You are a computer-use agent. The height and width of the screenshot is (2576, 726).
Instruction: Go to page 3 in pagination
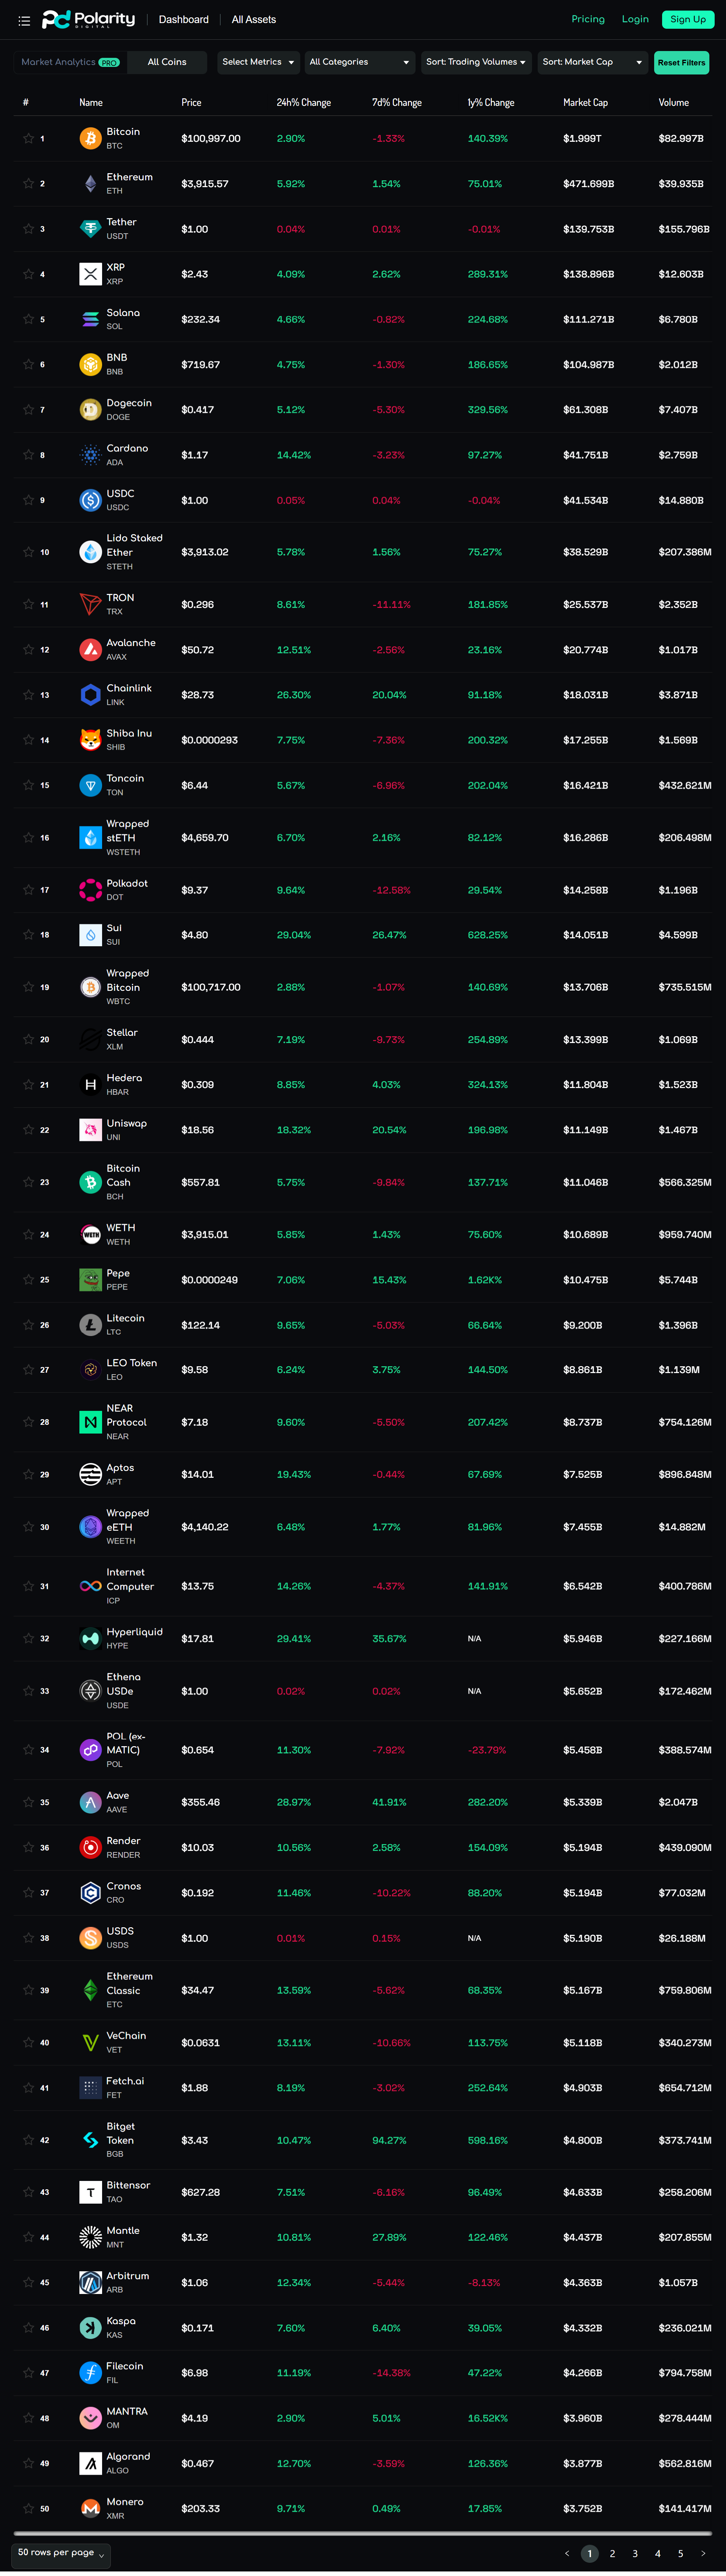point(635,2553)
